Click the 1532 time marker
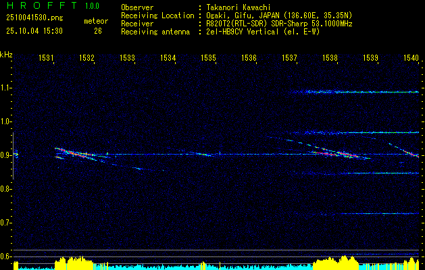This screenshot has height=270, width=425. click(86, 57)
